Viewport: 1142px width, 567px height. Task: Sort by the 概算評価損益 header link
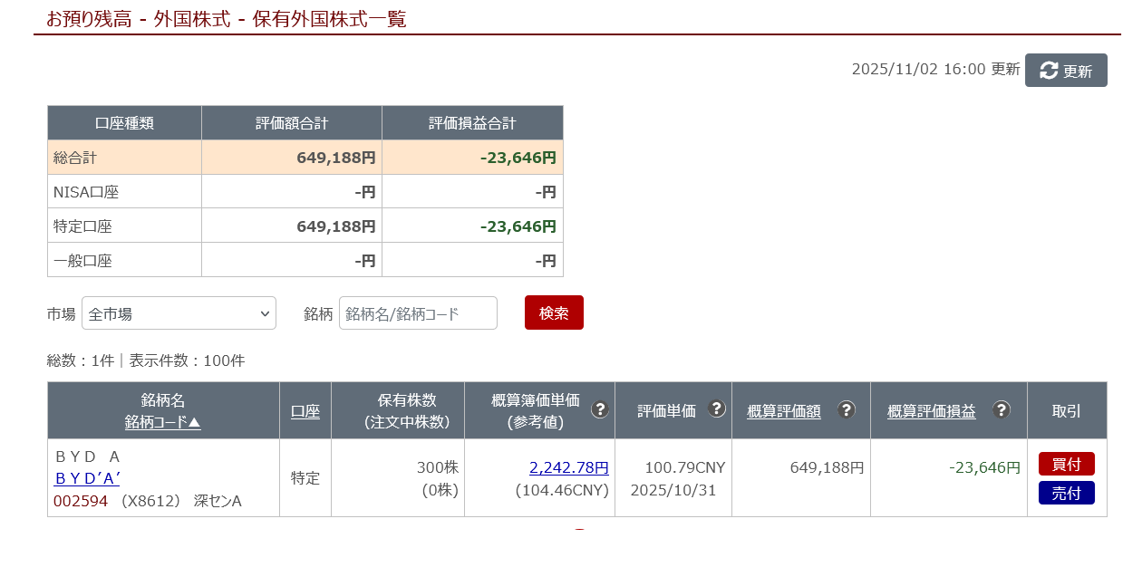932,411
